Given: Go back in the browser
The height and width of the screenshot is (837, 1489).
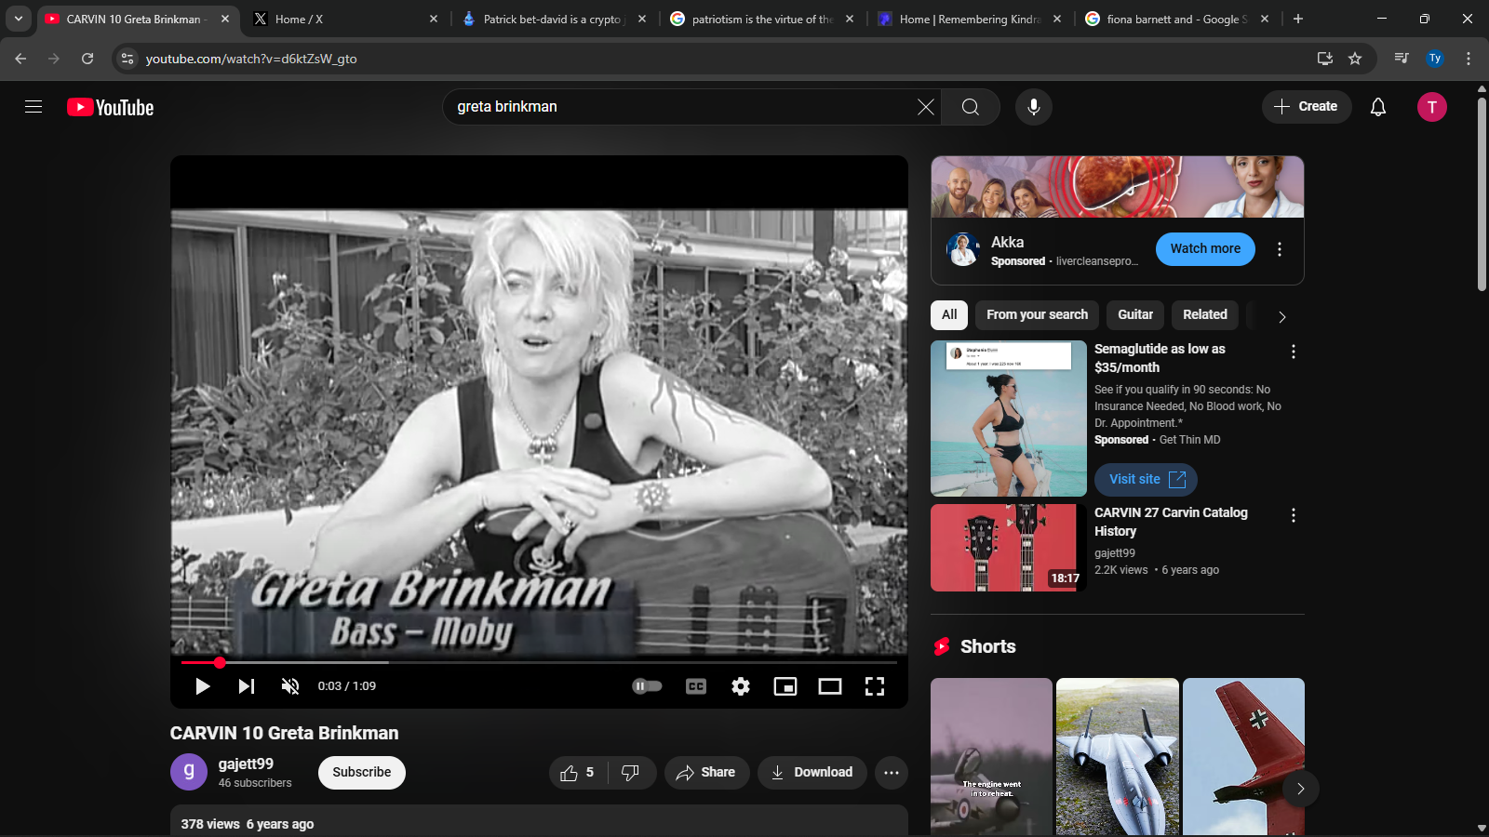Looking at the screenshot, I should pyautogui.click(x=20, y=59).
